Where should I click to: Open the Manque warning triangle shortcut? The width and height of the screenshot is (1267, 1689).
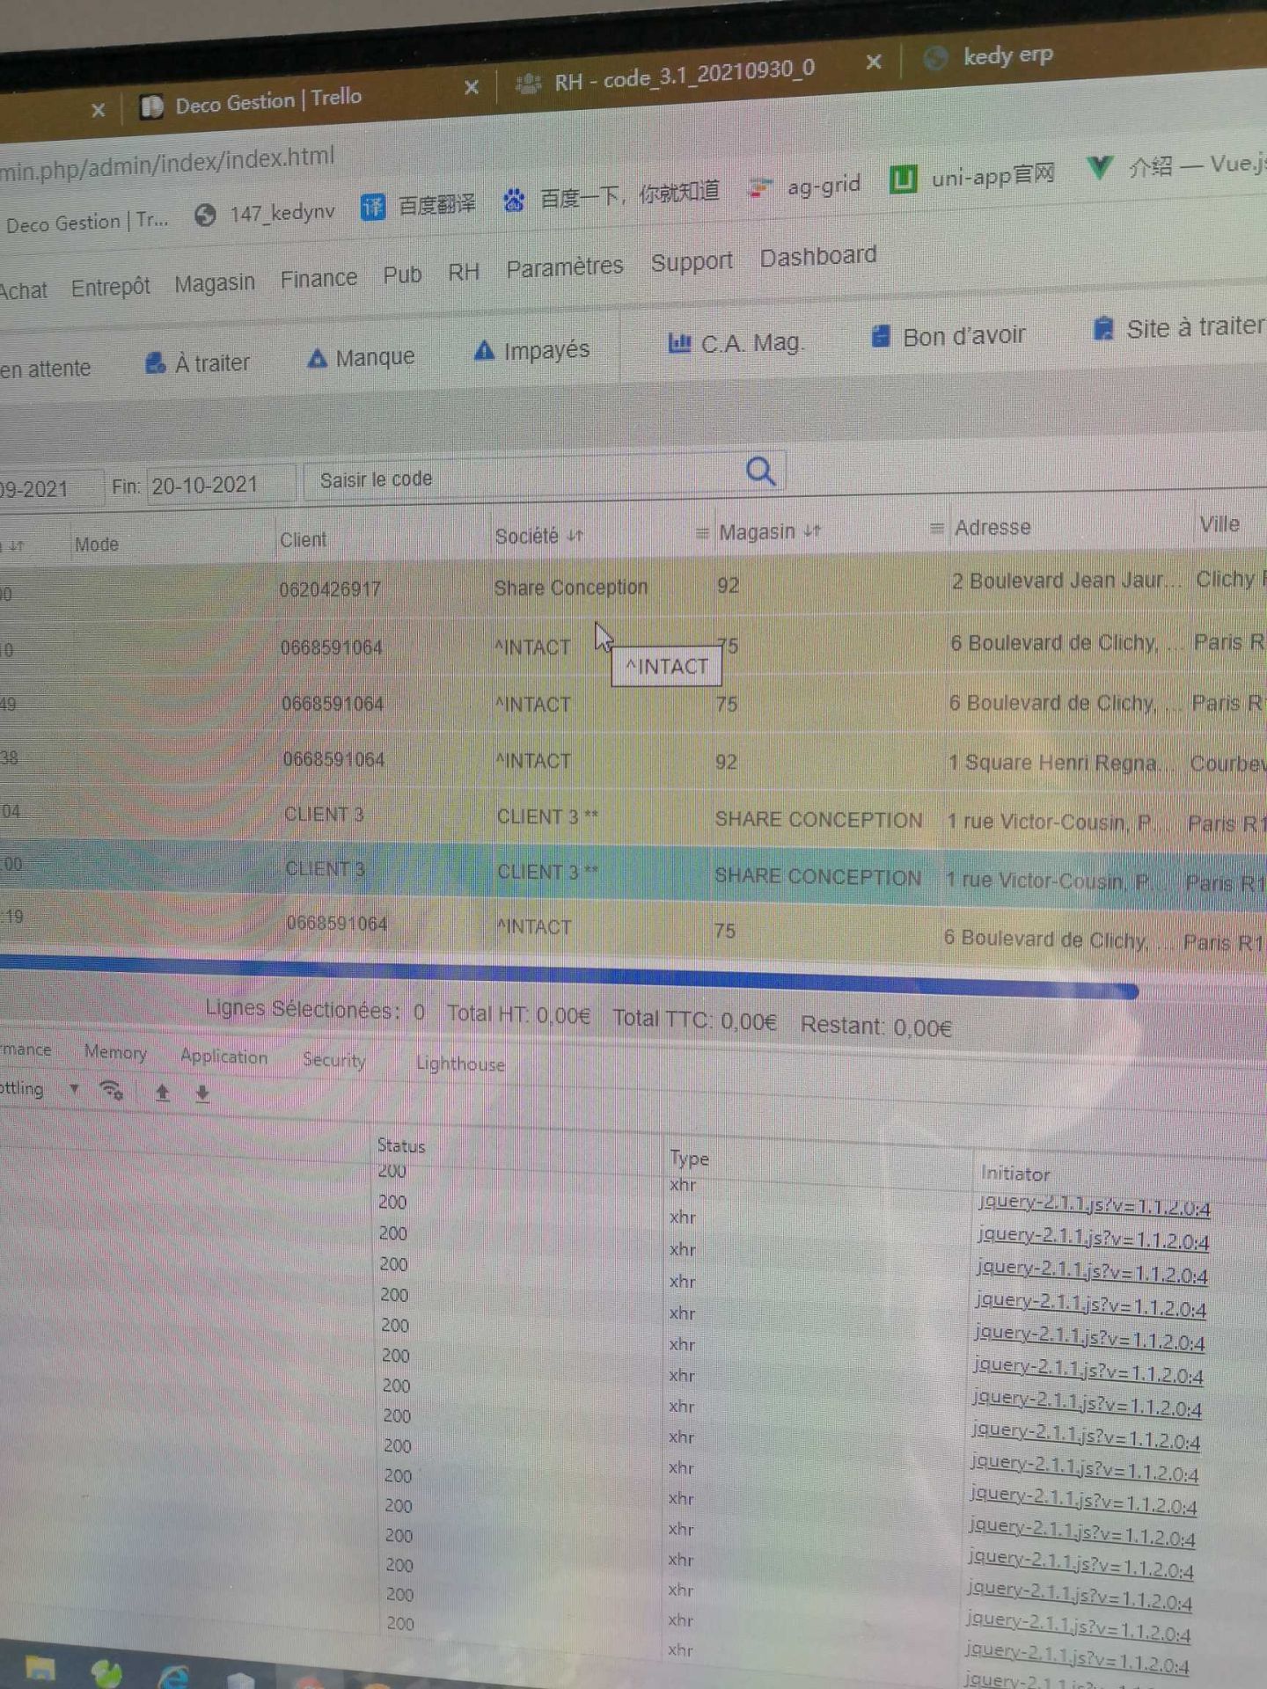pyautogui.click(x=317, y=359)
